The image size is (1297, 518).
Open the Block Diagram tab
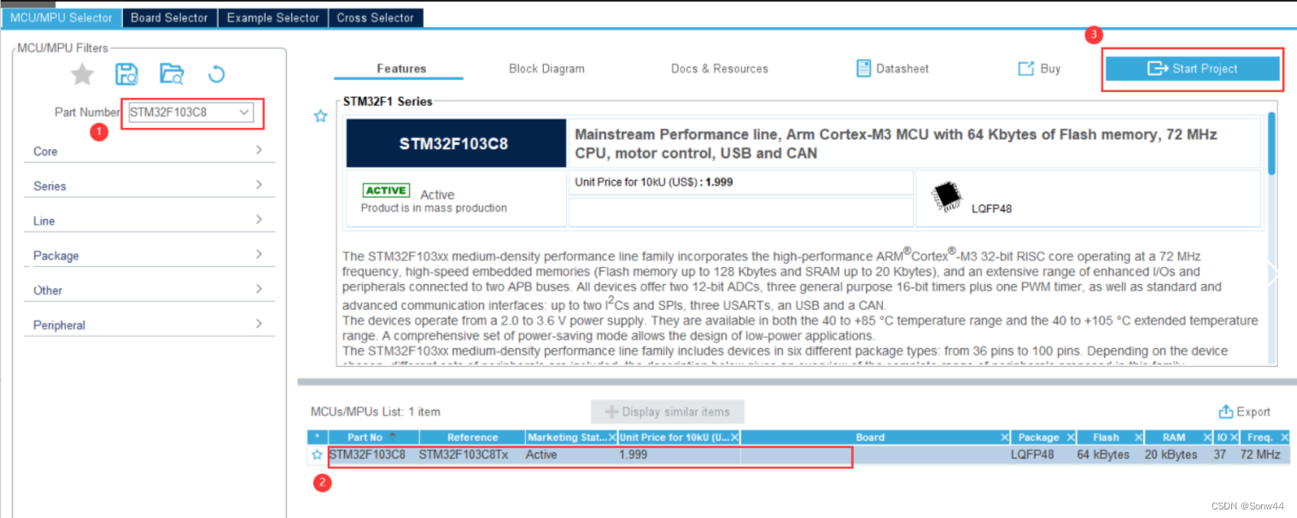tap(546, 68)
